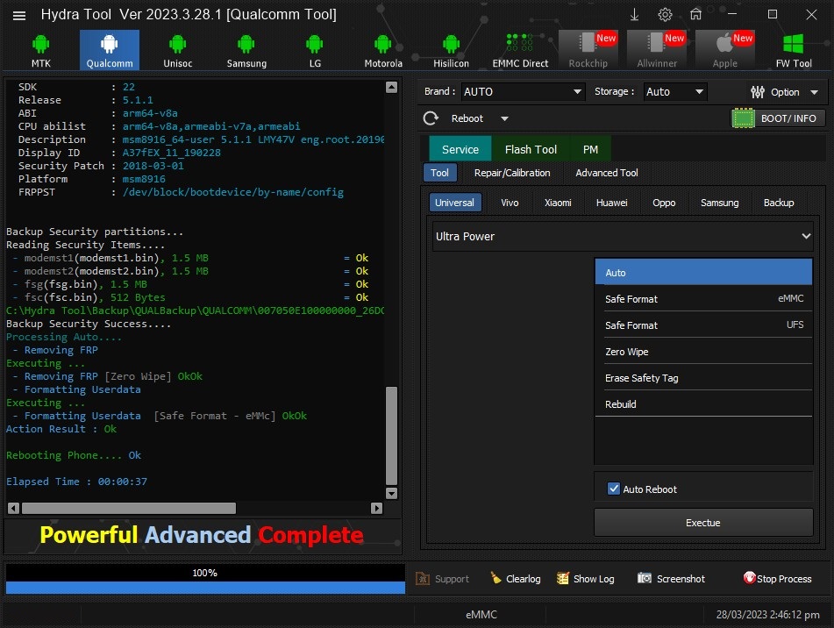Click the eMMC status bar entry
The image size is (834, 628).
481,614
